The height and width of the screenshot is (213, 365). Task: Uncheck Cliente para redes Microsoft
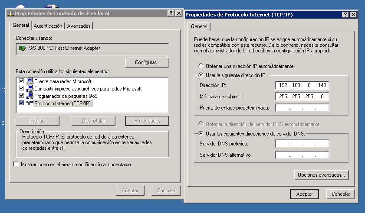coord(21,81)
